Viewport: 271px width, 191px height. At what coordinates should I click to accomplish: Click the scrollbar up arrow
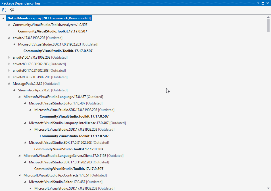(268, 17)
